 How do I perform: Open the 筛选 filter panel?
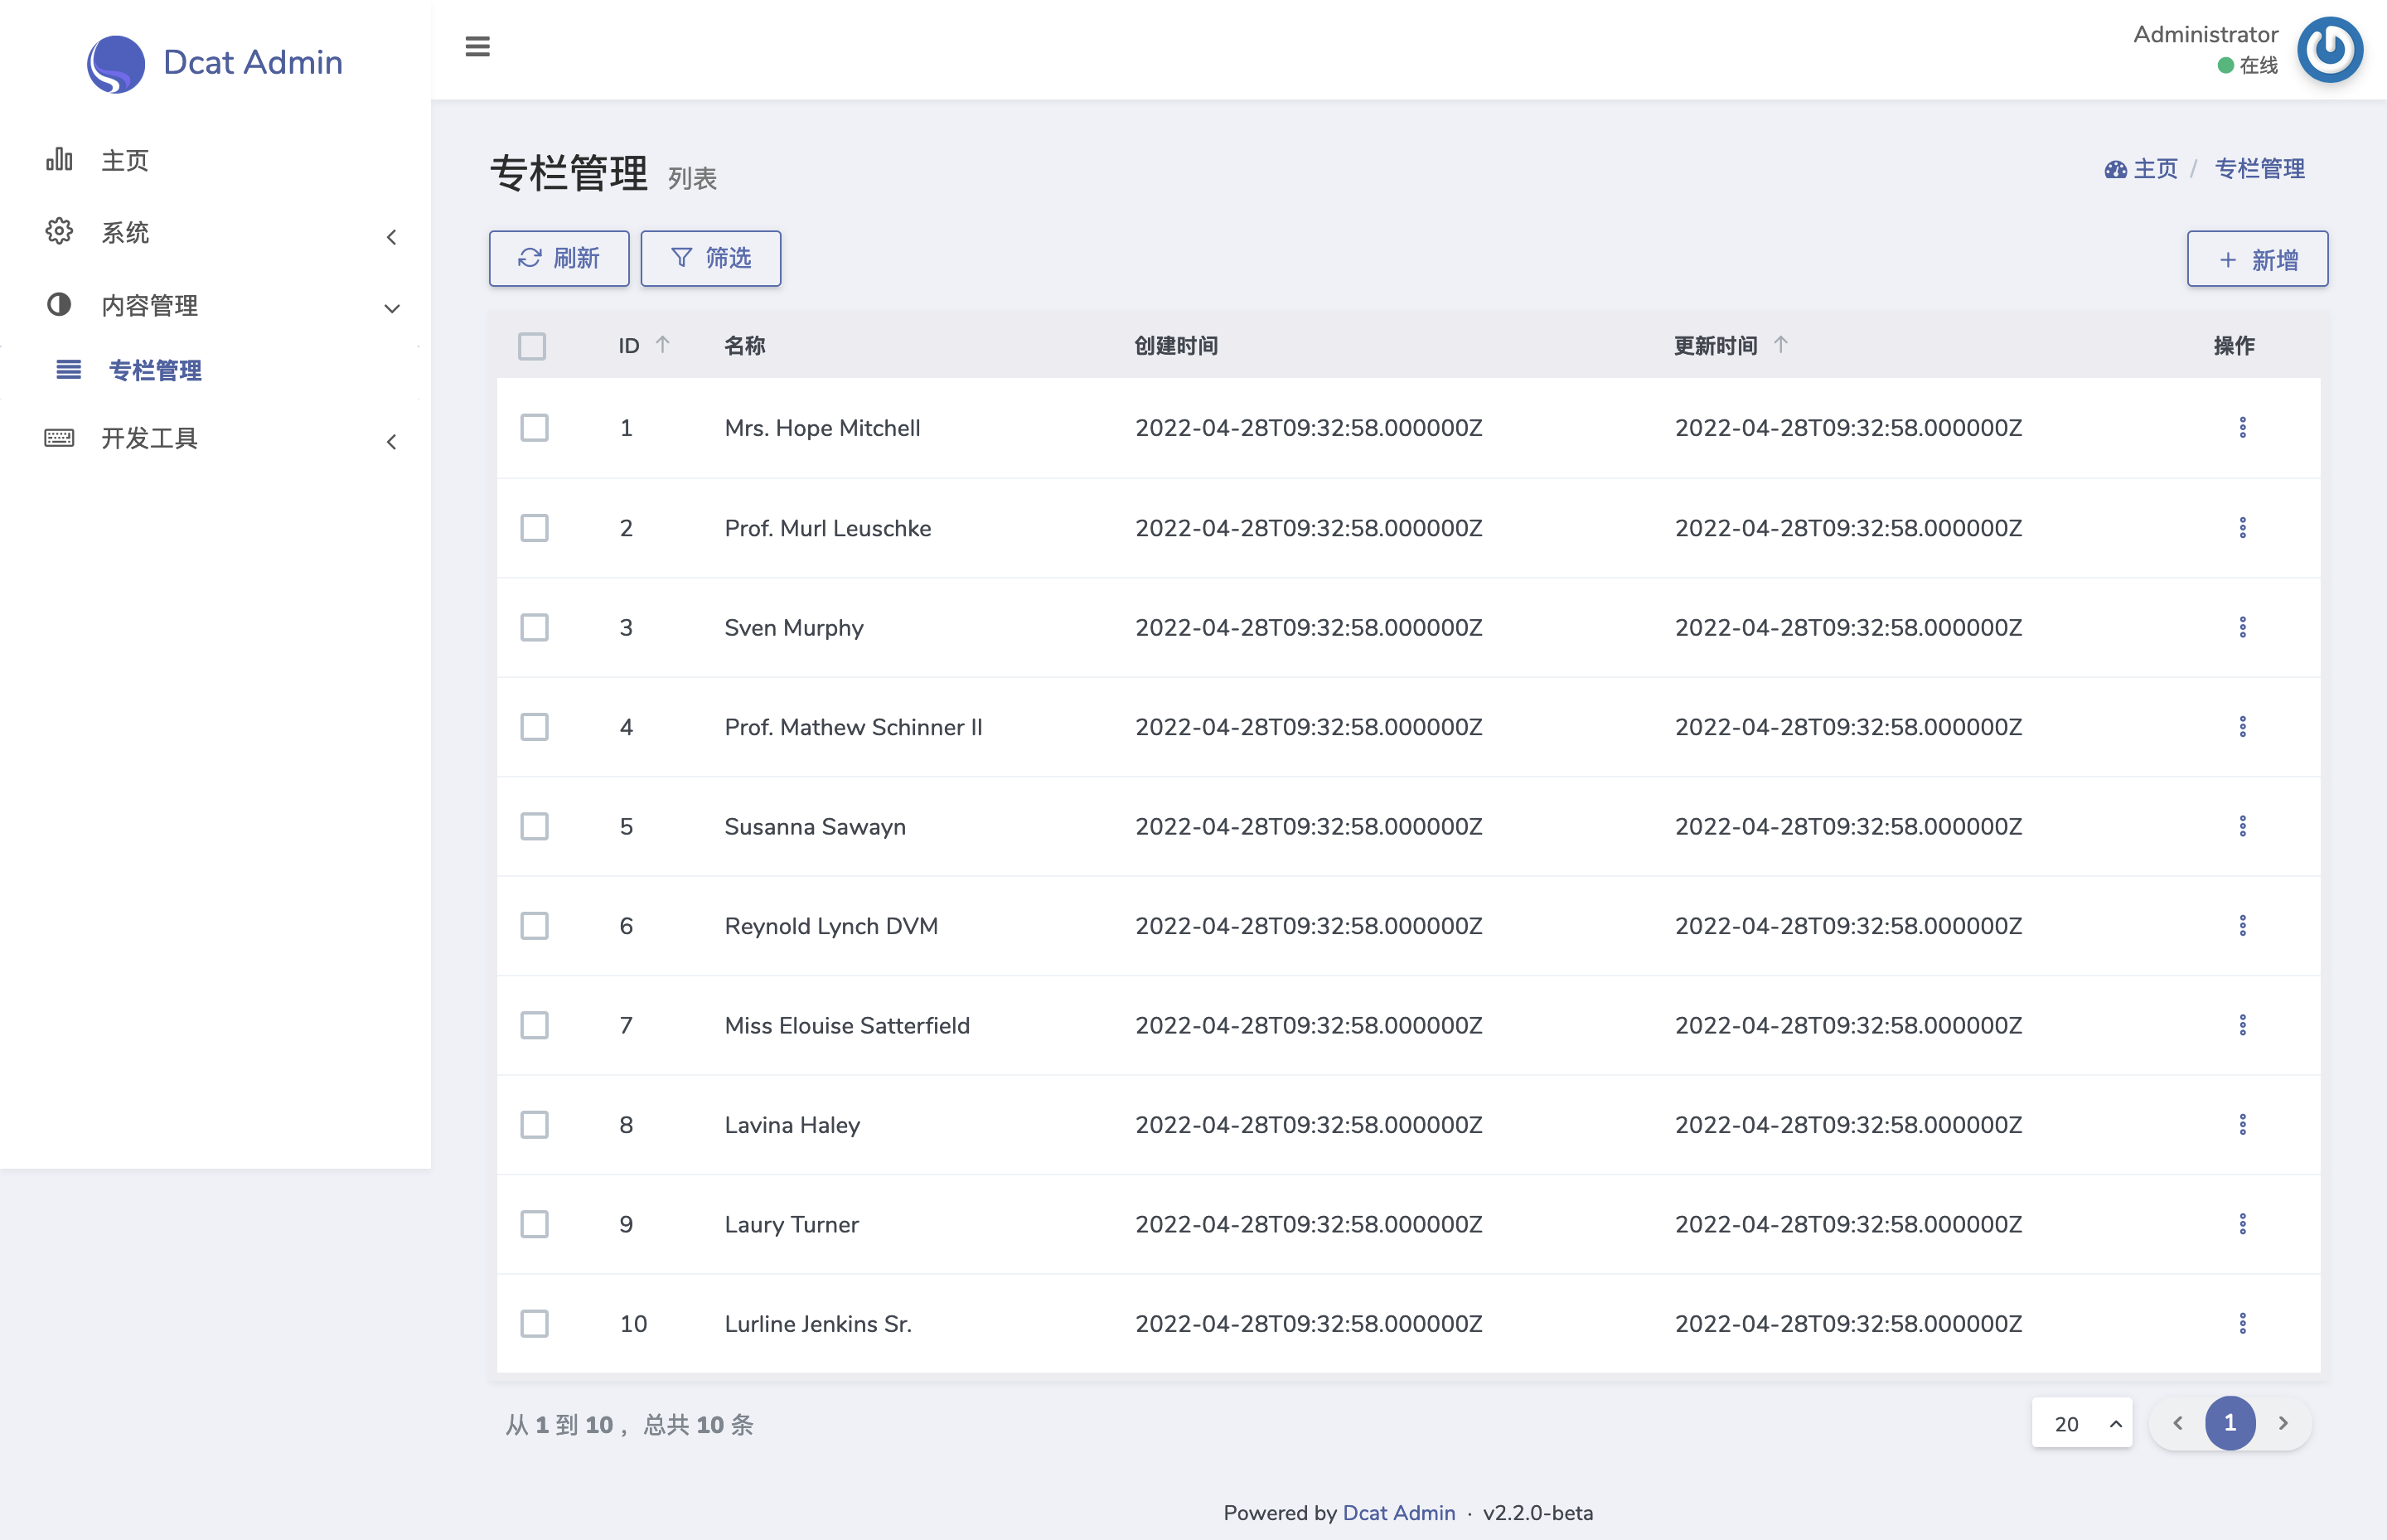pyautogui.click(x=710, y=259)
